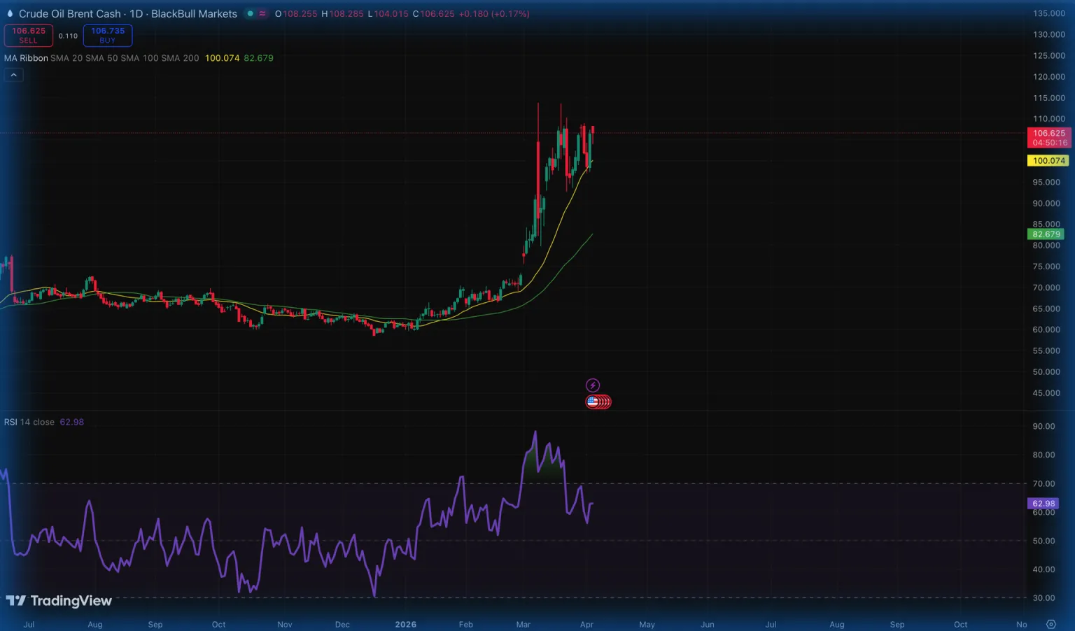Collapse the indicator legend with chevron
This screenshot has height=631, width=1075.
pos(13,75)
